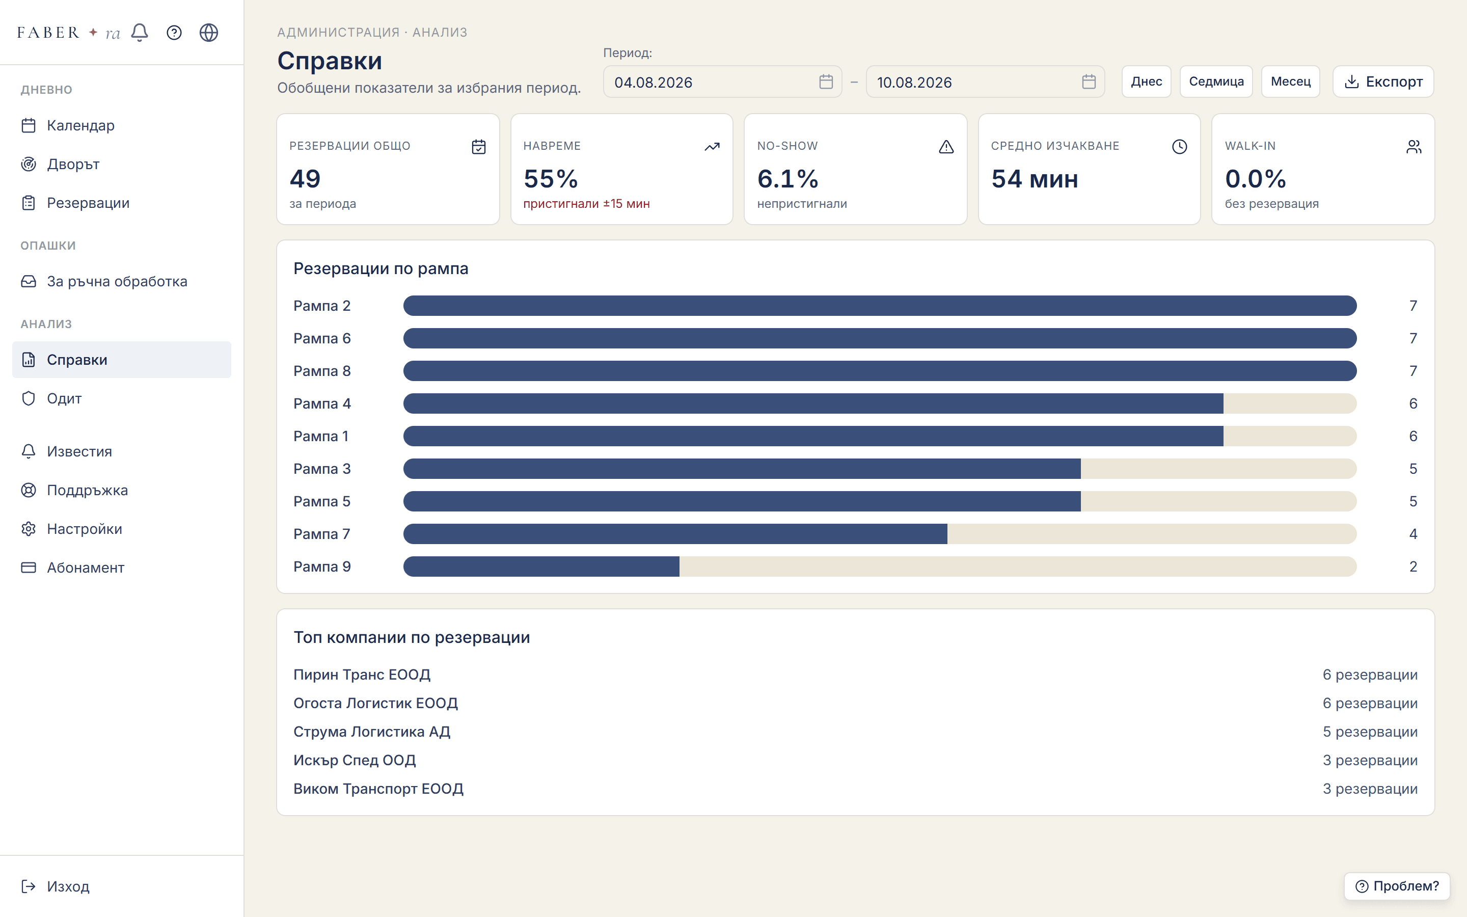This screenshot has width=1467, height=917.
Task: Click the people icon in Walk-in card
Action: [1414, 147]
